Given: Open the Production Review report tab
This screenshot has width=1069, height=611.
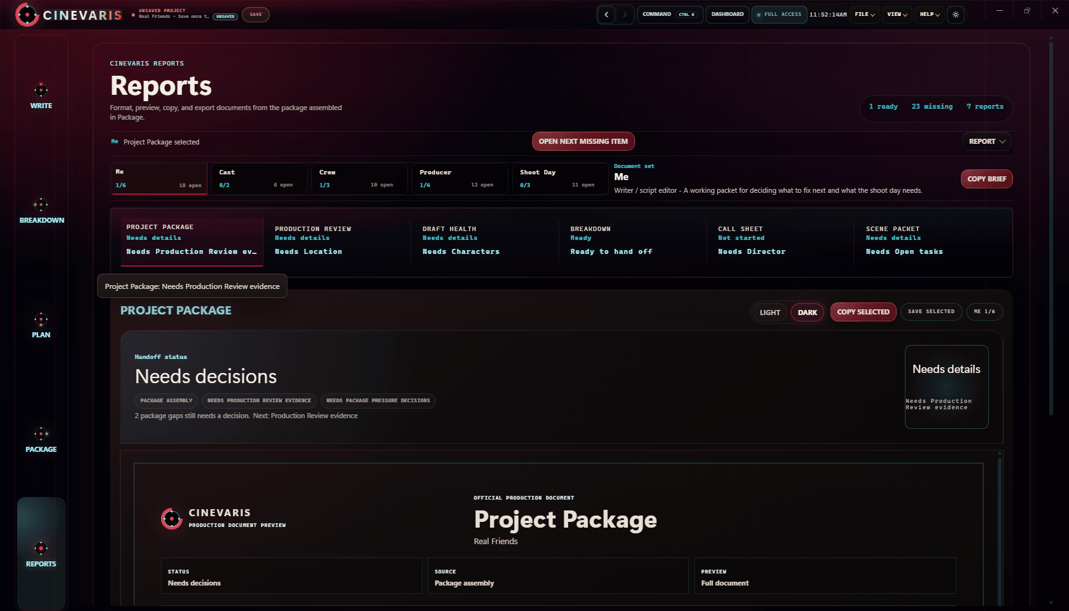Looking at the screenshot, I should (339, 242).
